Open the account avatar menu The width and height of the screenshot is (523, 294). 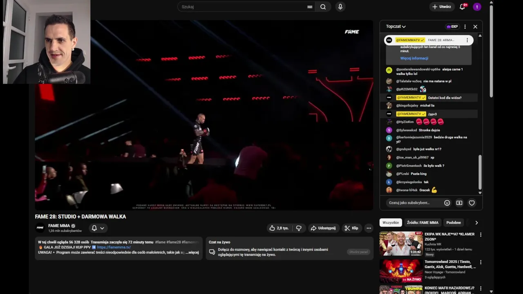point(477,7)
